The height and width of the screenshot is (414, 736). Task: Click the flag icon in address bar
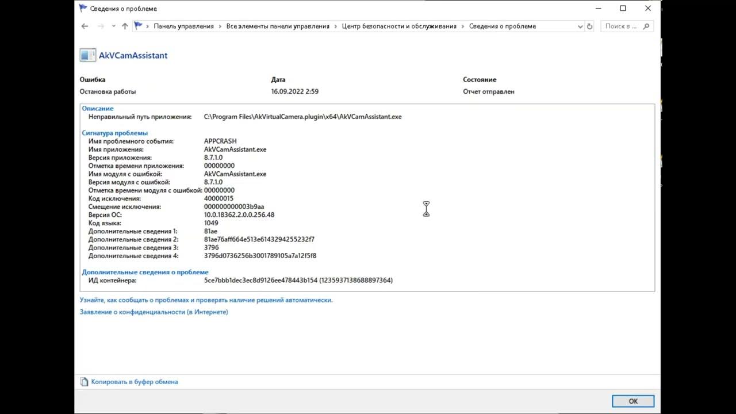[138, 26]
